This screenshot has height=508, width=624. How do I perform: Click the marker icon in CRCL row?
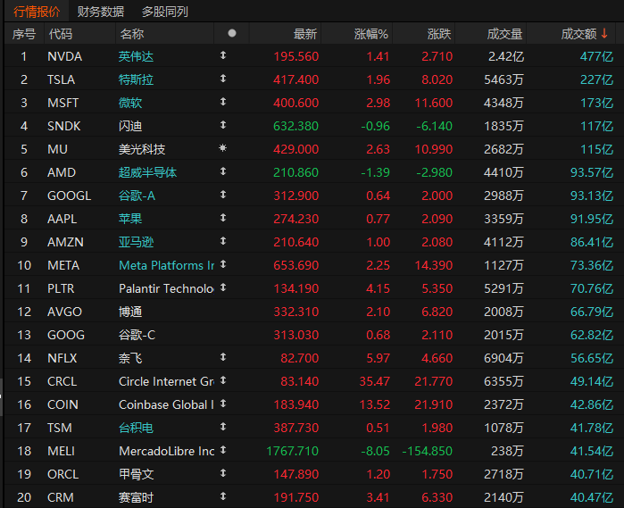coord(223,380)
